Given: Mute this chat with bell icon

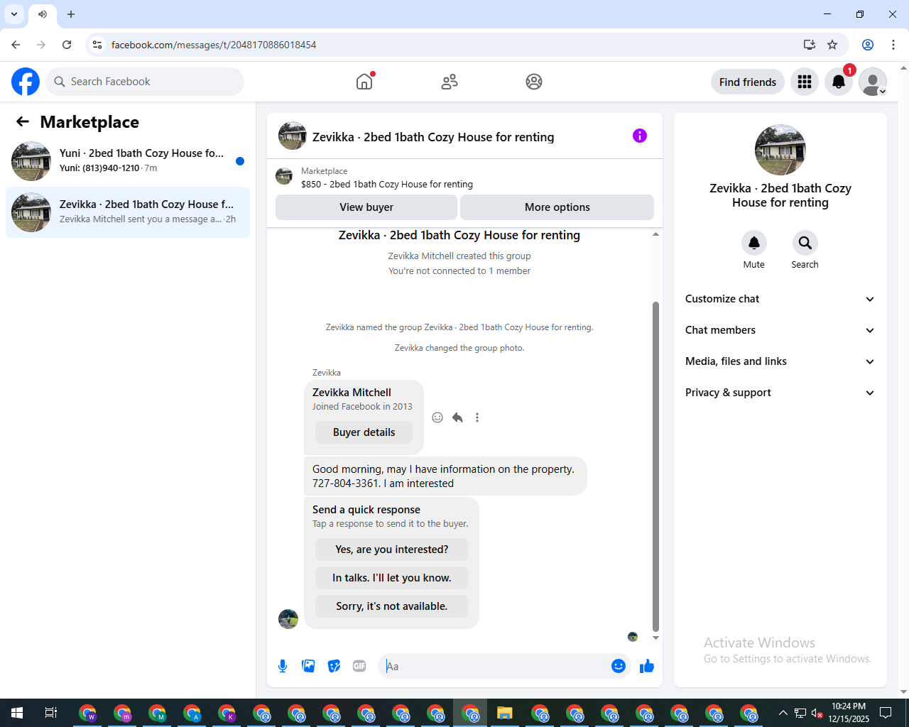Looking at the screenshot, I should [754, 243].
